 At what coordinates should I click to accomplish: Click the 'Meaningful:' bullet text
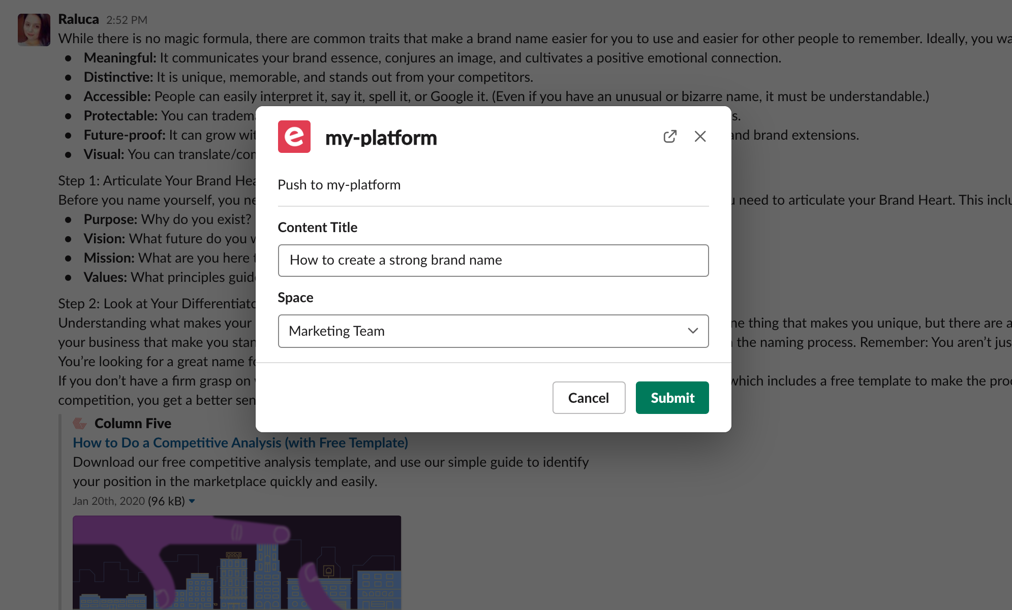(120, 58)
